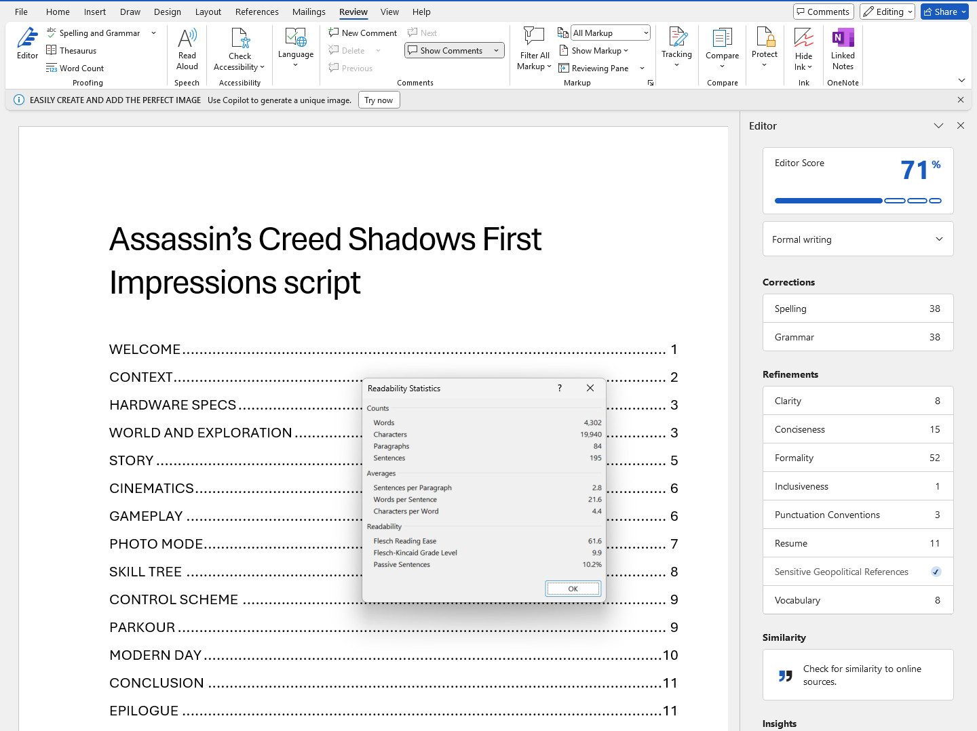Close the Editor pane
977x731 pixels.
[x=961, y=125]
